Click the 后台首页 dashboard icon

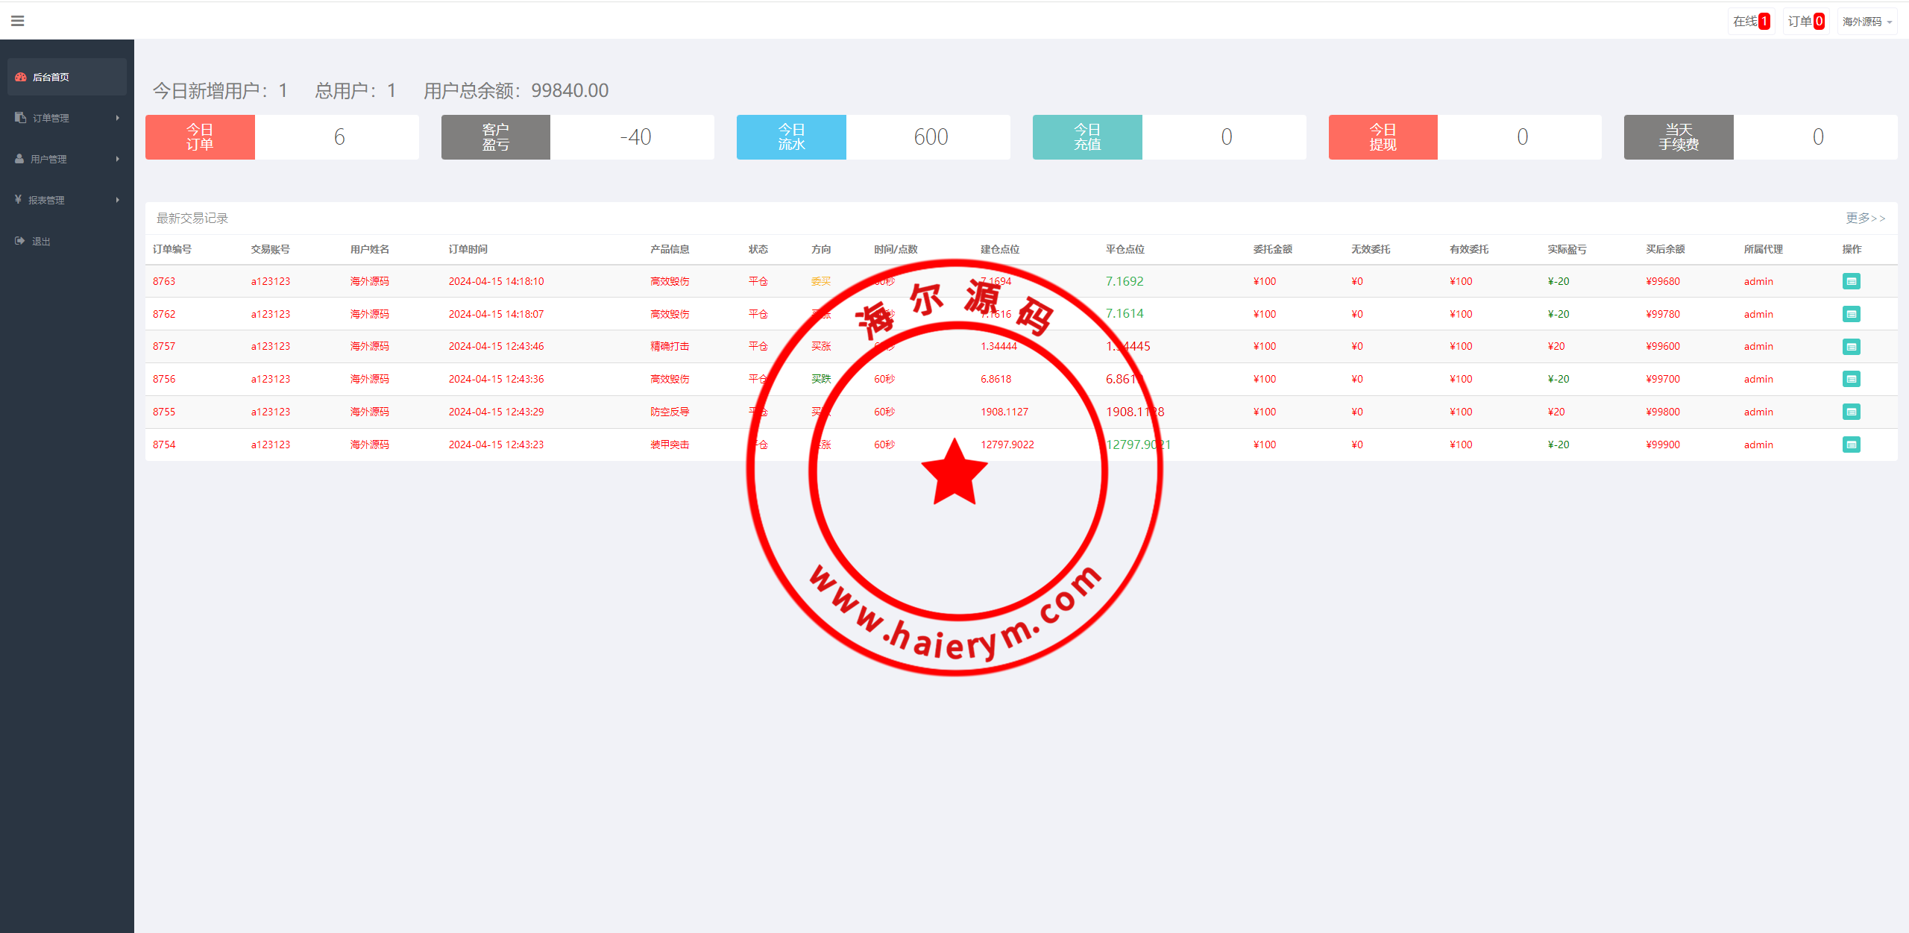21,77
